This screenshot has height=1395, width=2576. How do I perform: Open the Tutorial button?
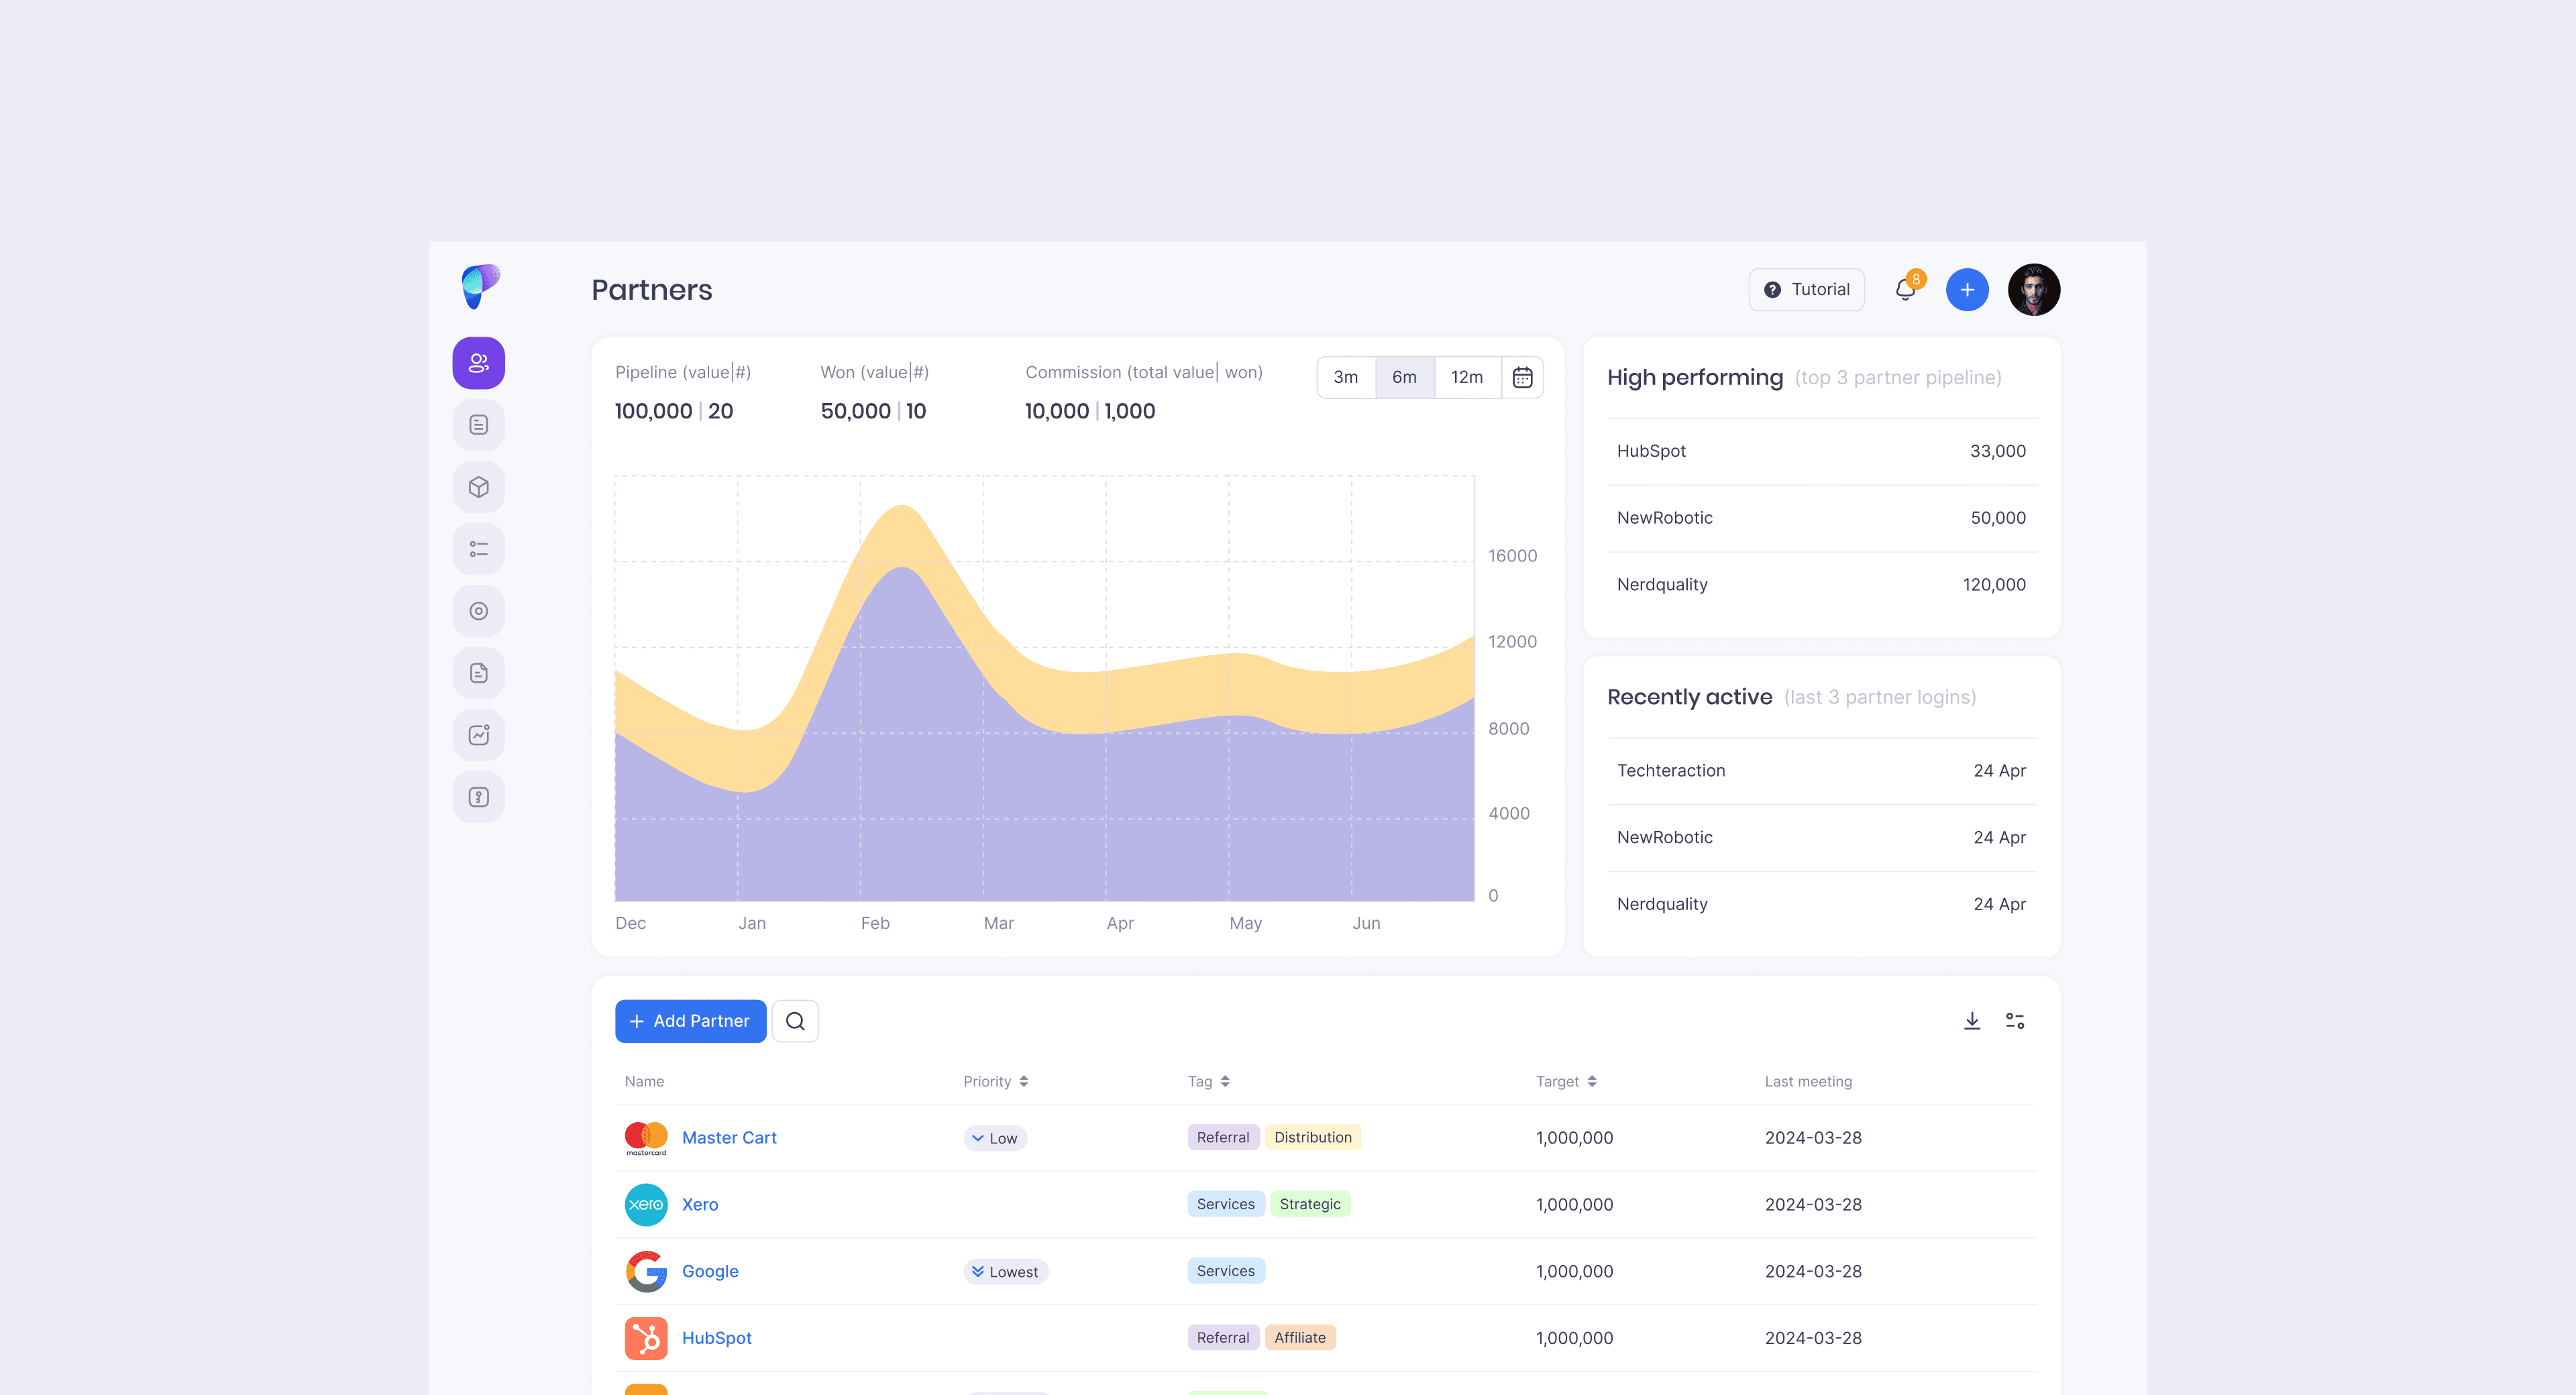[x=1805, y=290]
